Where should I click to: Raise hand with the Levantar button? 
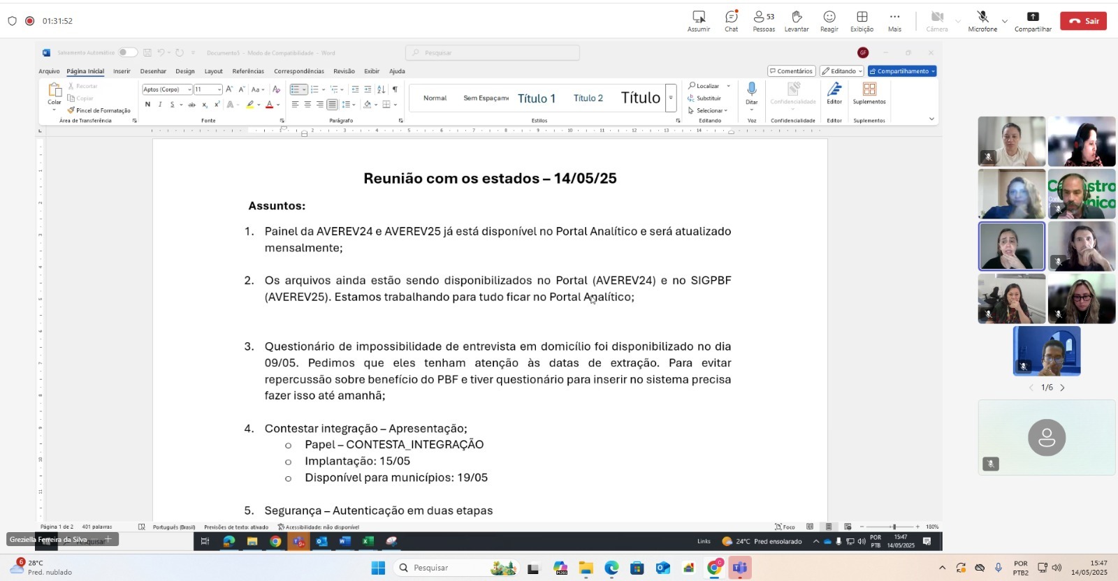pyautogui.click(x=797, y=20)
